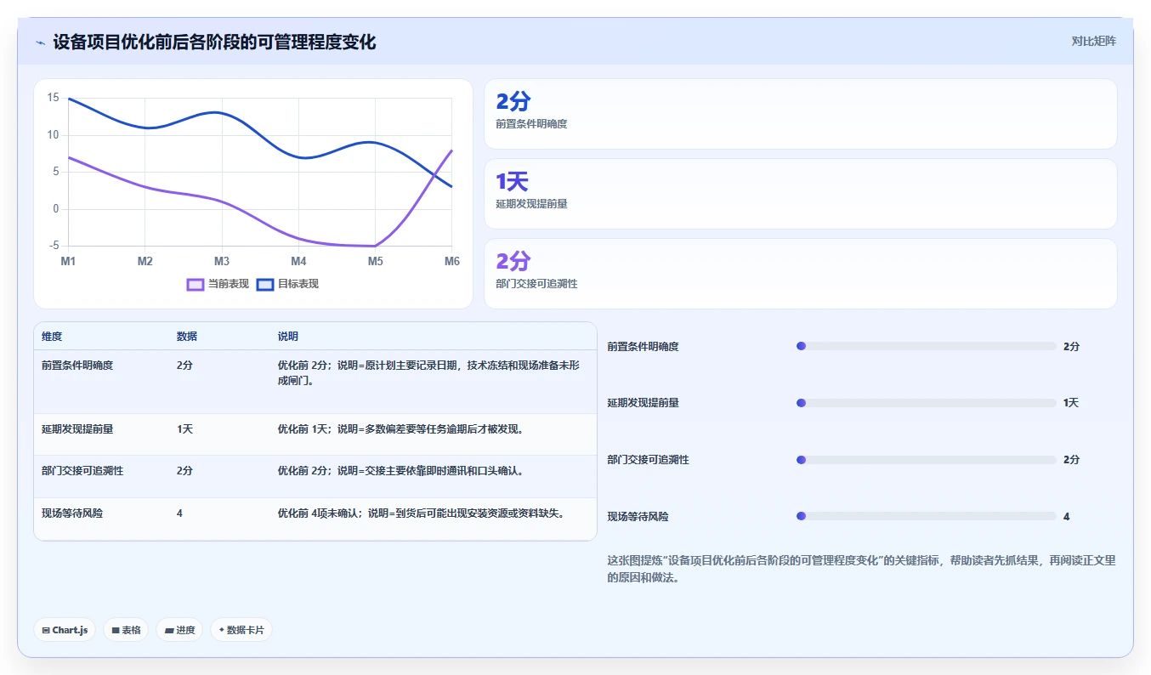The image size is (1151, 675).
Task: Click the description starting 优化前 4项未确认
Action: click(x=422, y=513)
